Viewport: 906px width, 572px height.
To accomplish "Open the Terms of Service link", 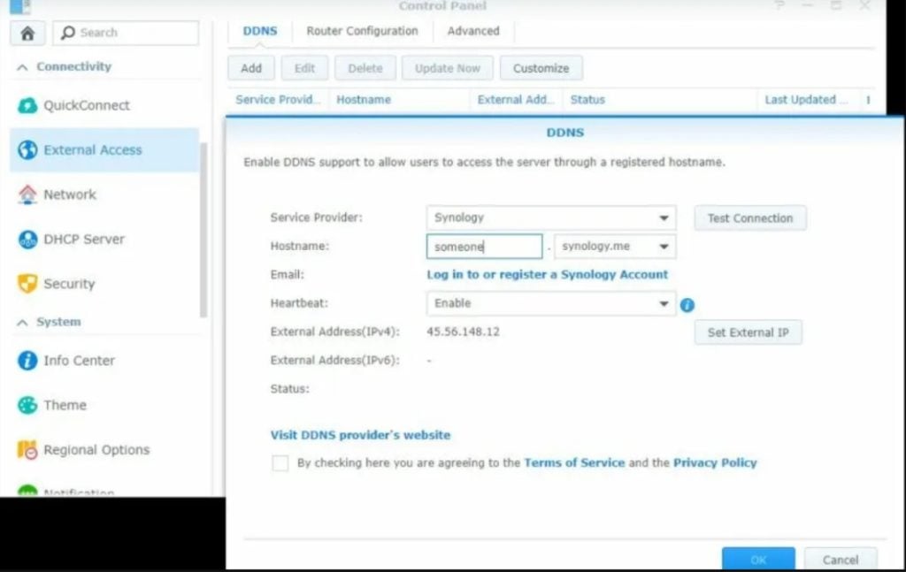I will click(x=574, y=463).
